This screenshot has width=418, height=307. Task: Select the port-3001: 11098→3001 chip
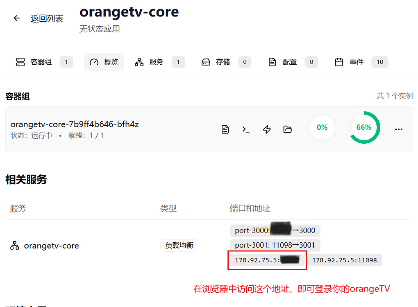click(275, 245)
